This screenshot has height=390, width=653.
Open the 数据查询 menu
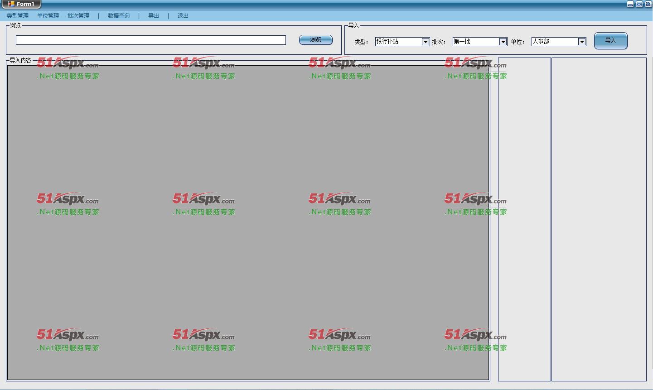coord(119,16)
